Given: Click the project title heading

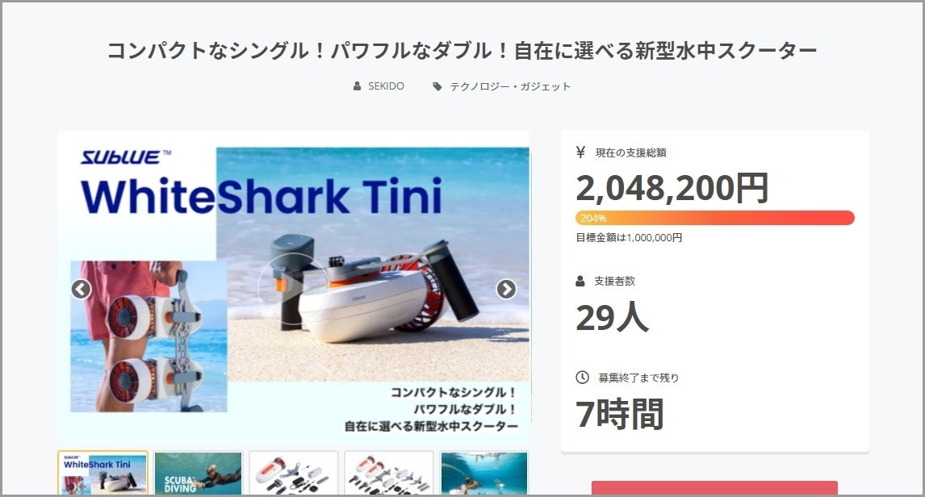Looking at the screenshot, I should tap(462, 50).
